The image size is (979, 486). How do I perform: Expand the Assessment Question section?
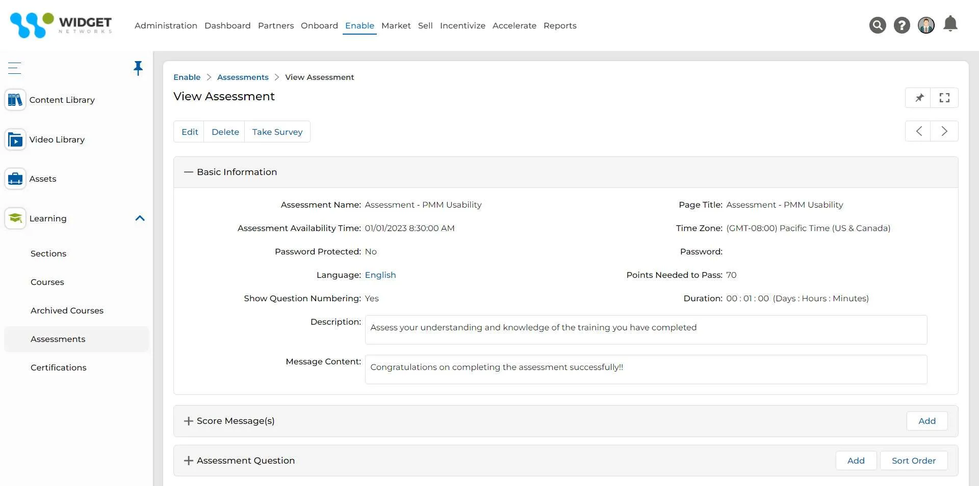pos(189,461)
